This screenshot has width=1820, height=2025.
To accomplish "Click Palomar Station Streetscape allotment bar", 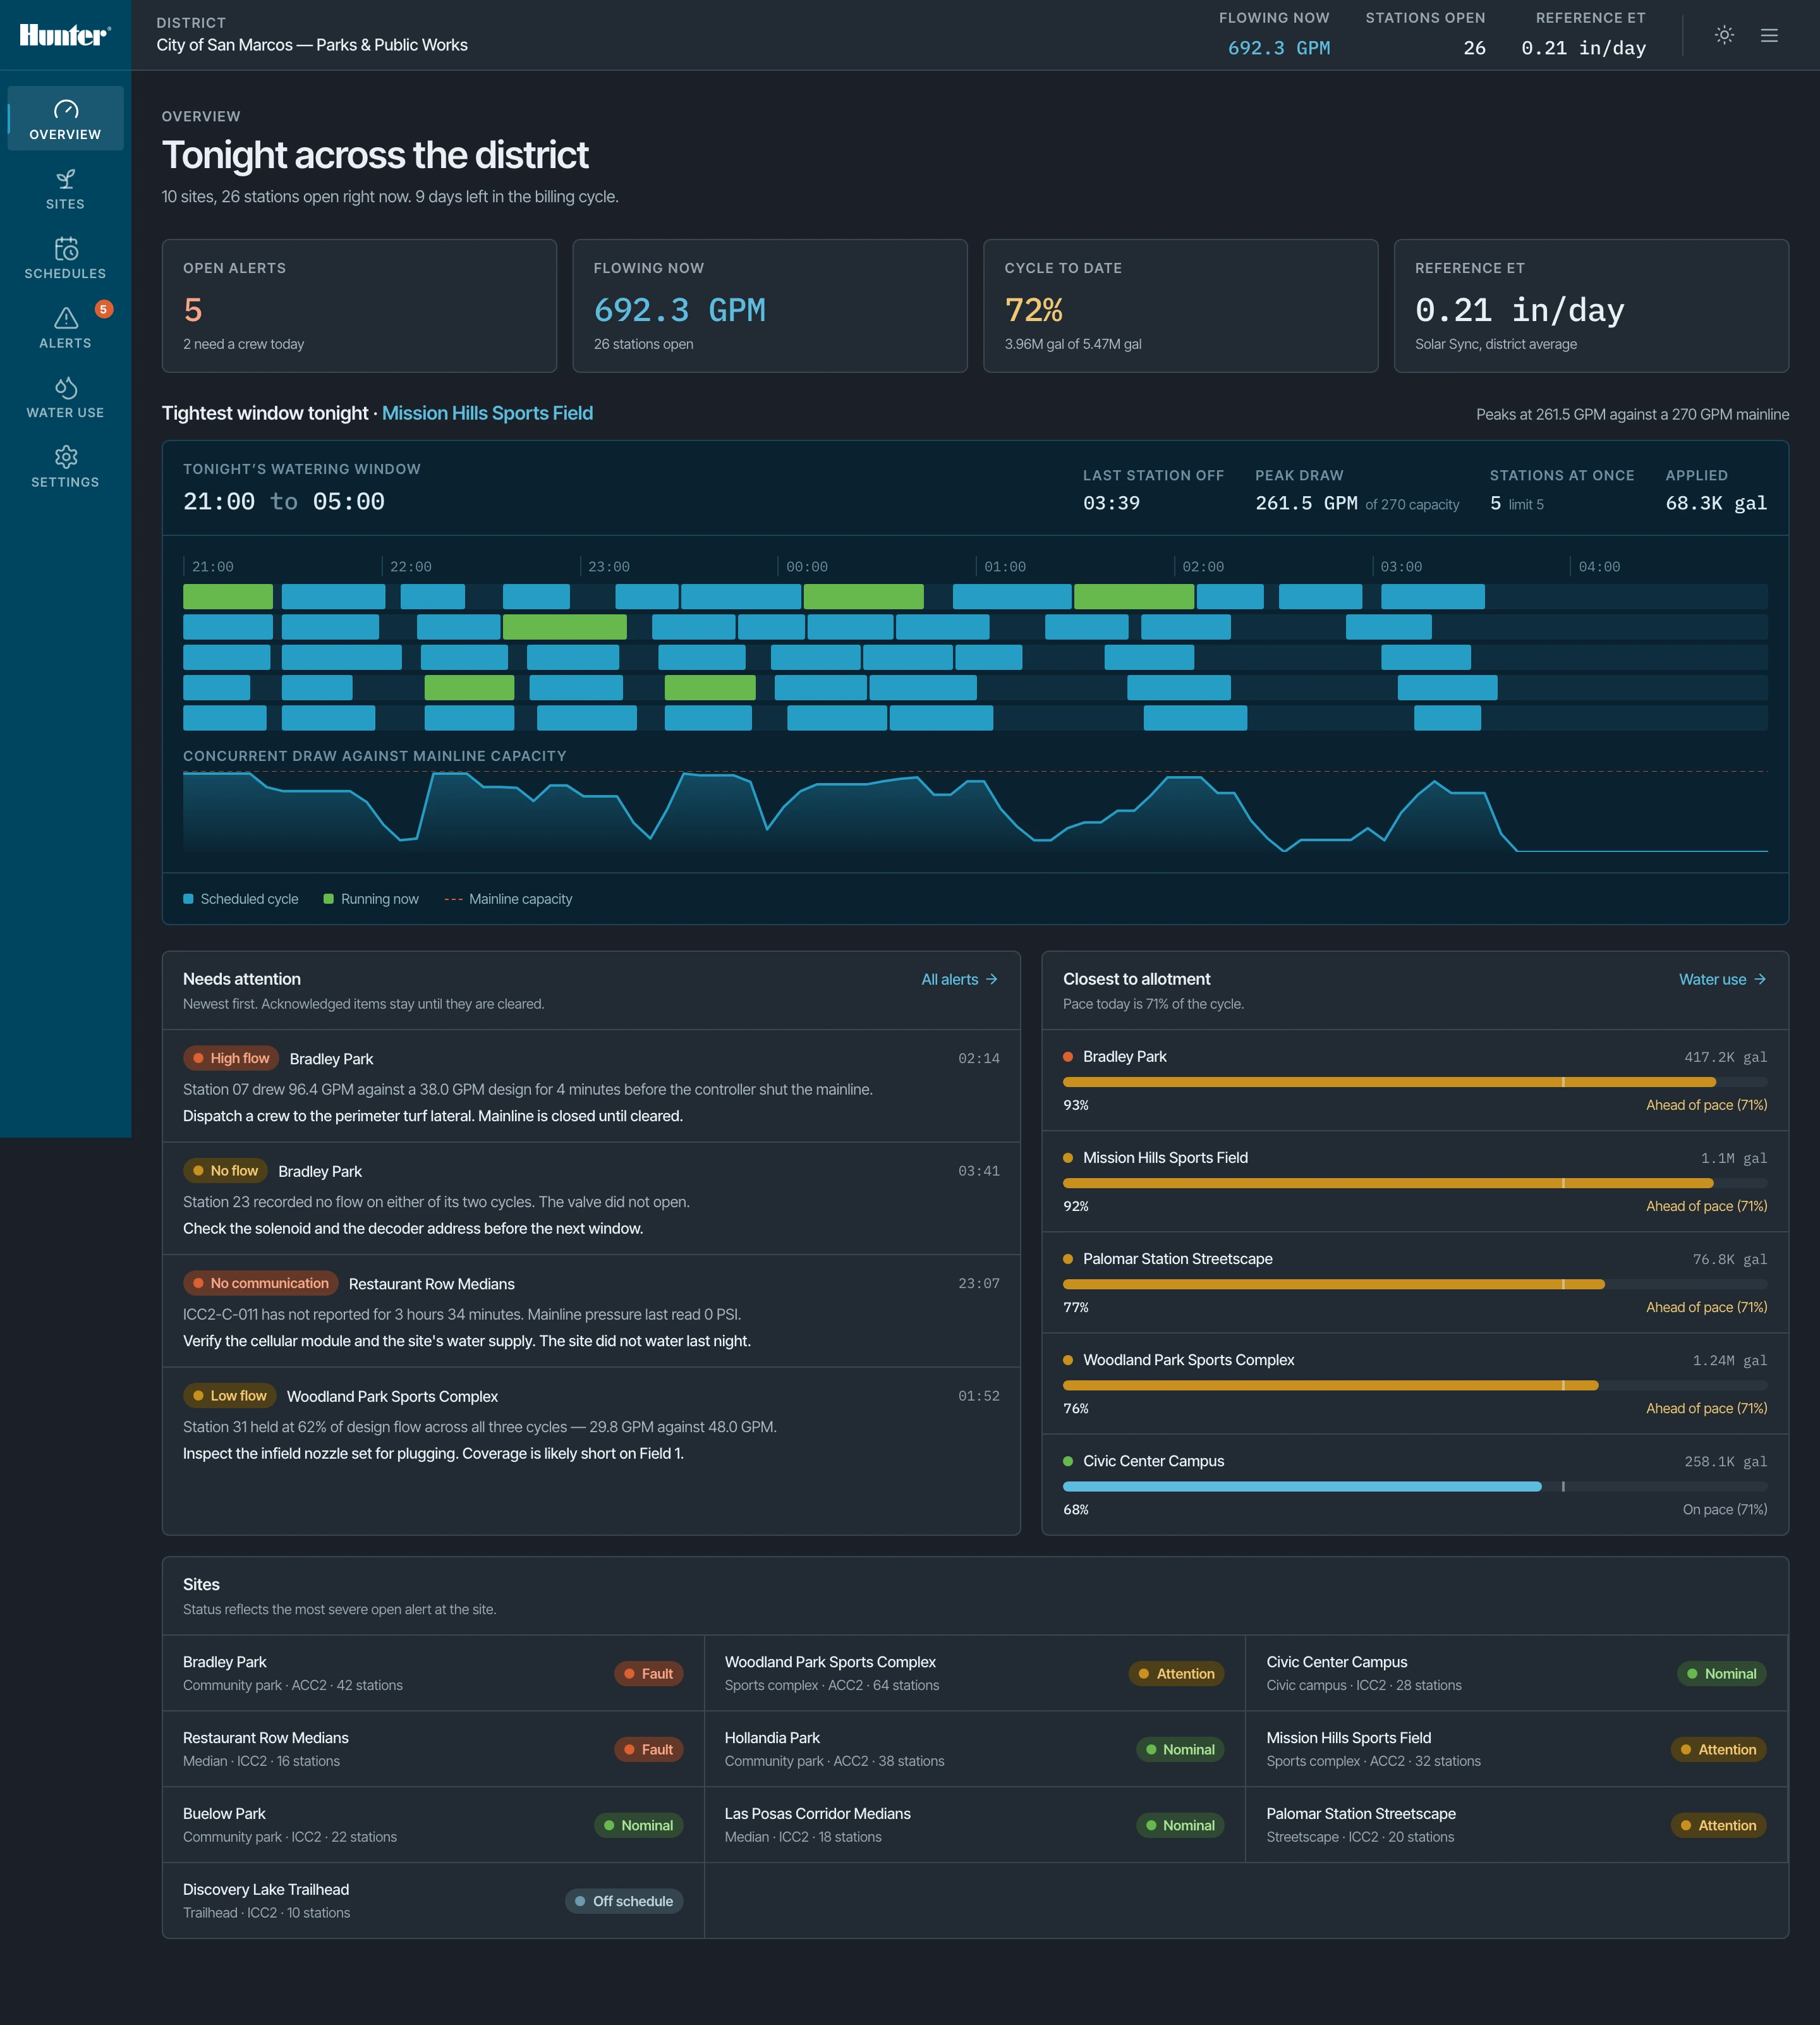I will pyautogui.click(x=1415, y=1284).
